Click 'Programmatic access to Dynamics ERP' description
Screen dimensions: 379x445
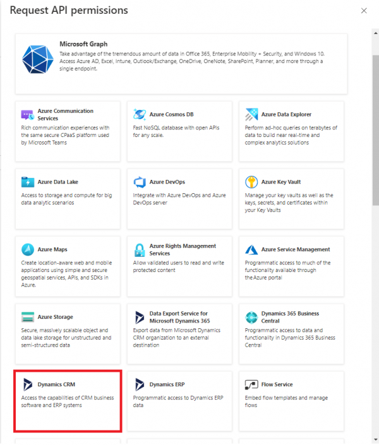(178, 401)
